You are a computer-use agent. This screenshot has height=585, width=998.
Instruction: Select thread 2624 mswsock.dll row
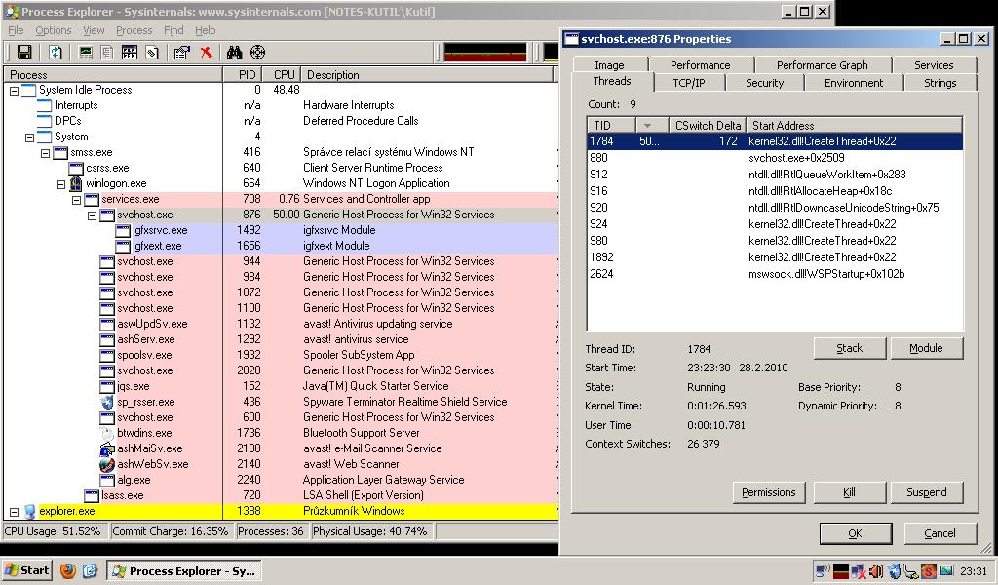774,274
